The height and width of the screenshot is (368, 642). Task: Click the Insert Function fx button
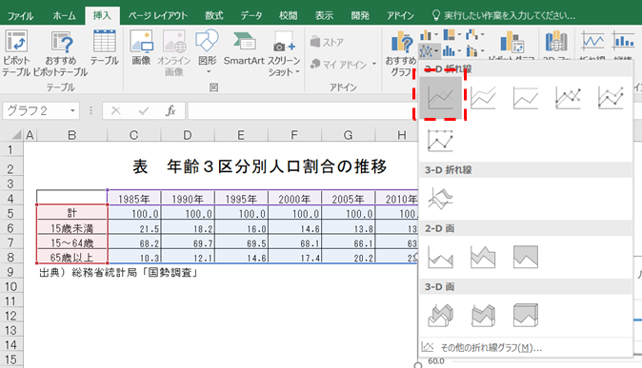(x=171, y=111)
